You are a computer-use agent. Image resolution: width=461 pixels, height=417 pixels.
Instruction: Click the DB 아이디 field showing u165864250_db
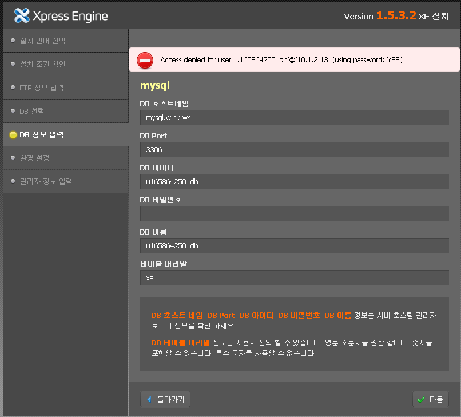pyautogui.click(x=295, y=181)
